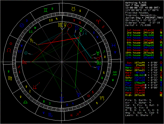
Task: Select the Leo glyph on the outer zodiac ring
Action: (x=10, y=50)
